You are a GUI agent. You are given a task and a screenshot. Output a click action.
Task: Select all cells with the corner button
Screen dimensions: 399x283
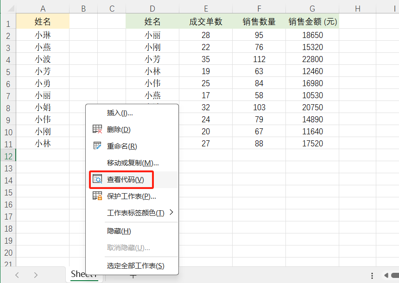[7, 8]
